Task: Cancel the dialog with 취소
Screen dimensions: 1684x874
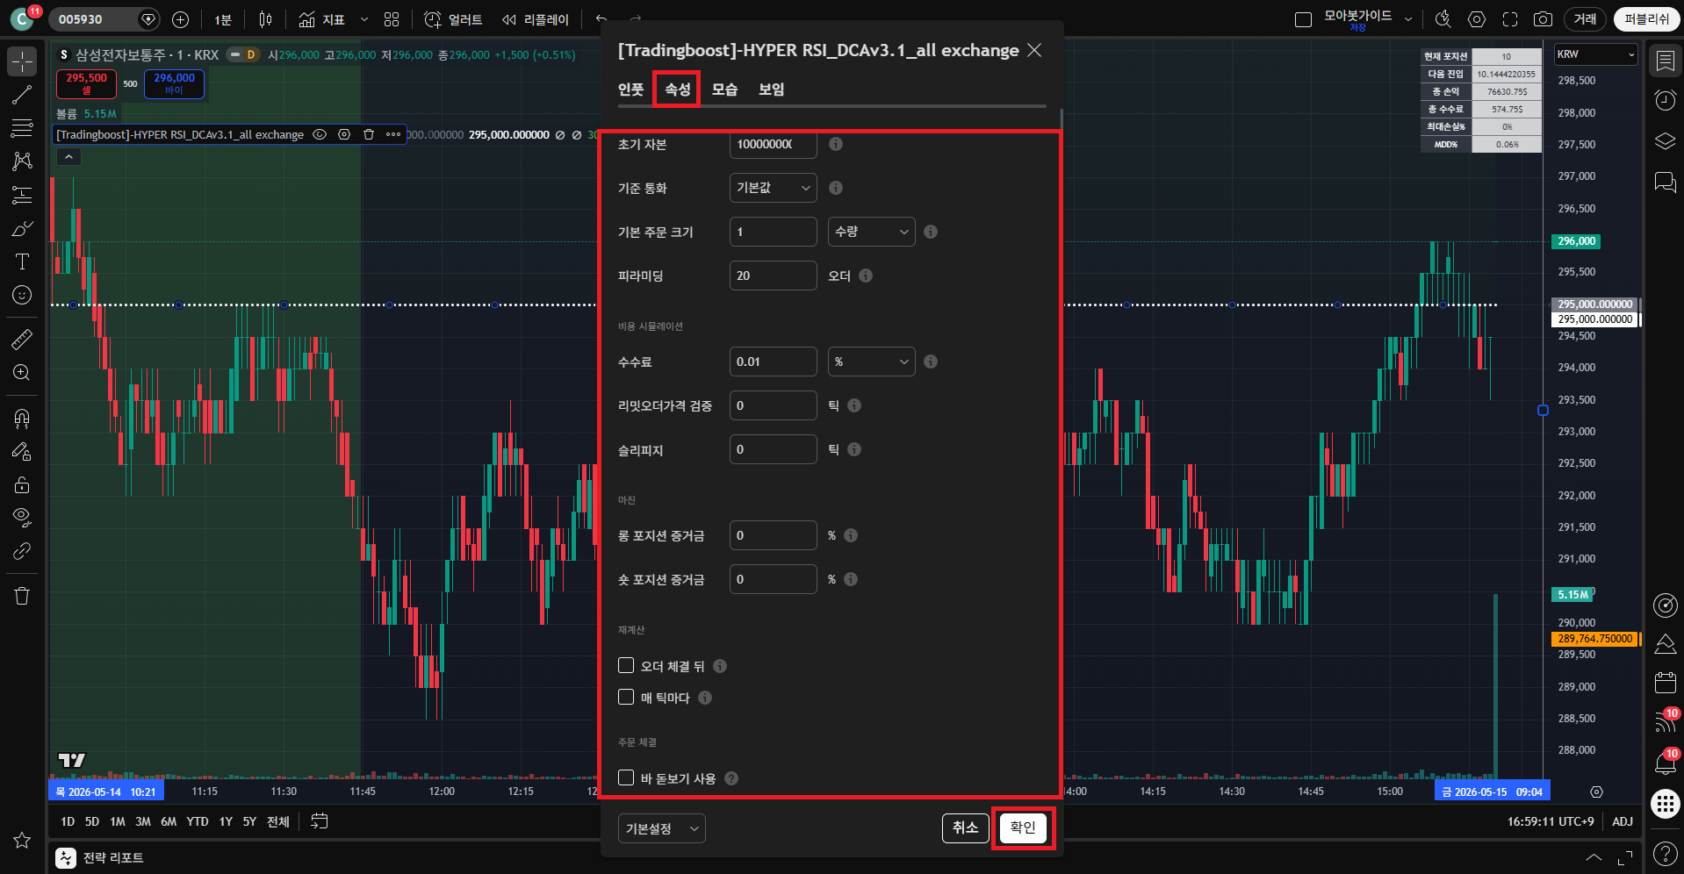Action: tap(965, 827)
